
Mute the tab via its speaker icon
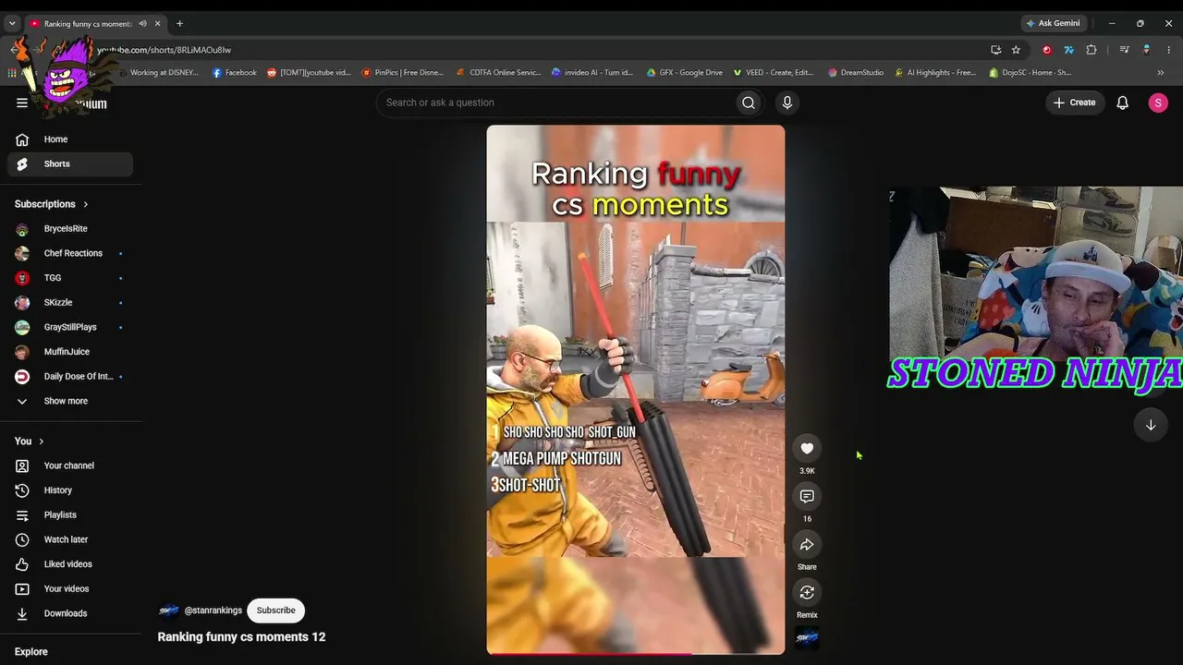point(142,23)
